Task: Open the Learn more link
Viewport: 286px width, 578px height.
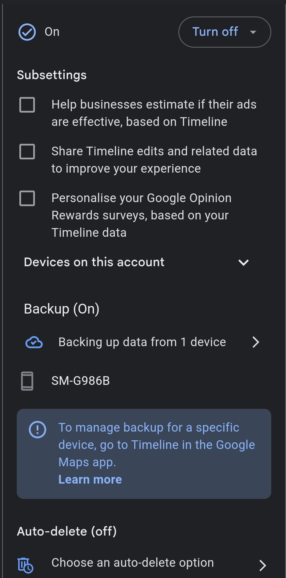Action: 90,480
